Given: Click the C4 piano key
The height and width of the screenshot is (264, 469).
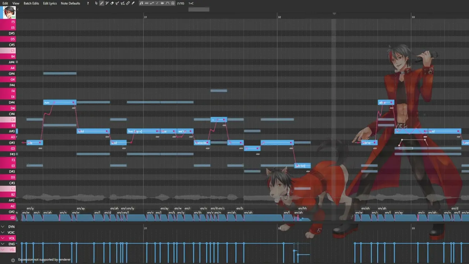Looking at the screenshot, I should (8, 120).
